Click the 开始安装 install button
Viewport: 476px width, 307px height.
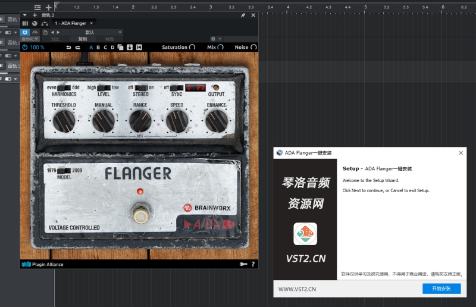click(x=441, y=289)
